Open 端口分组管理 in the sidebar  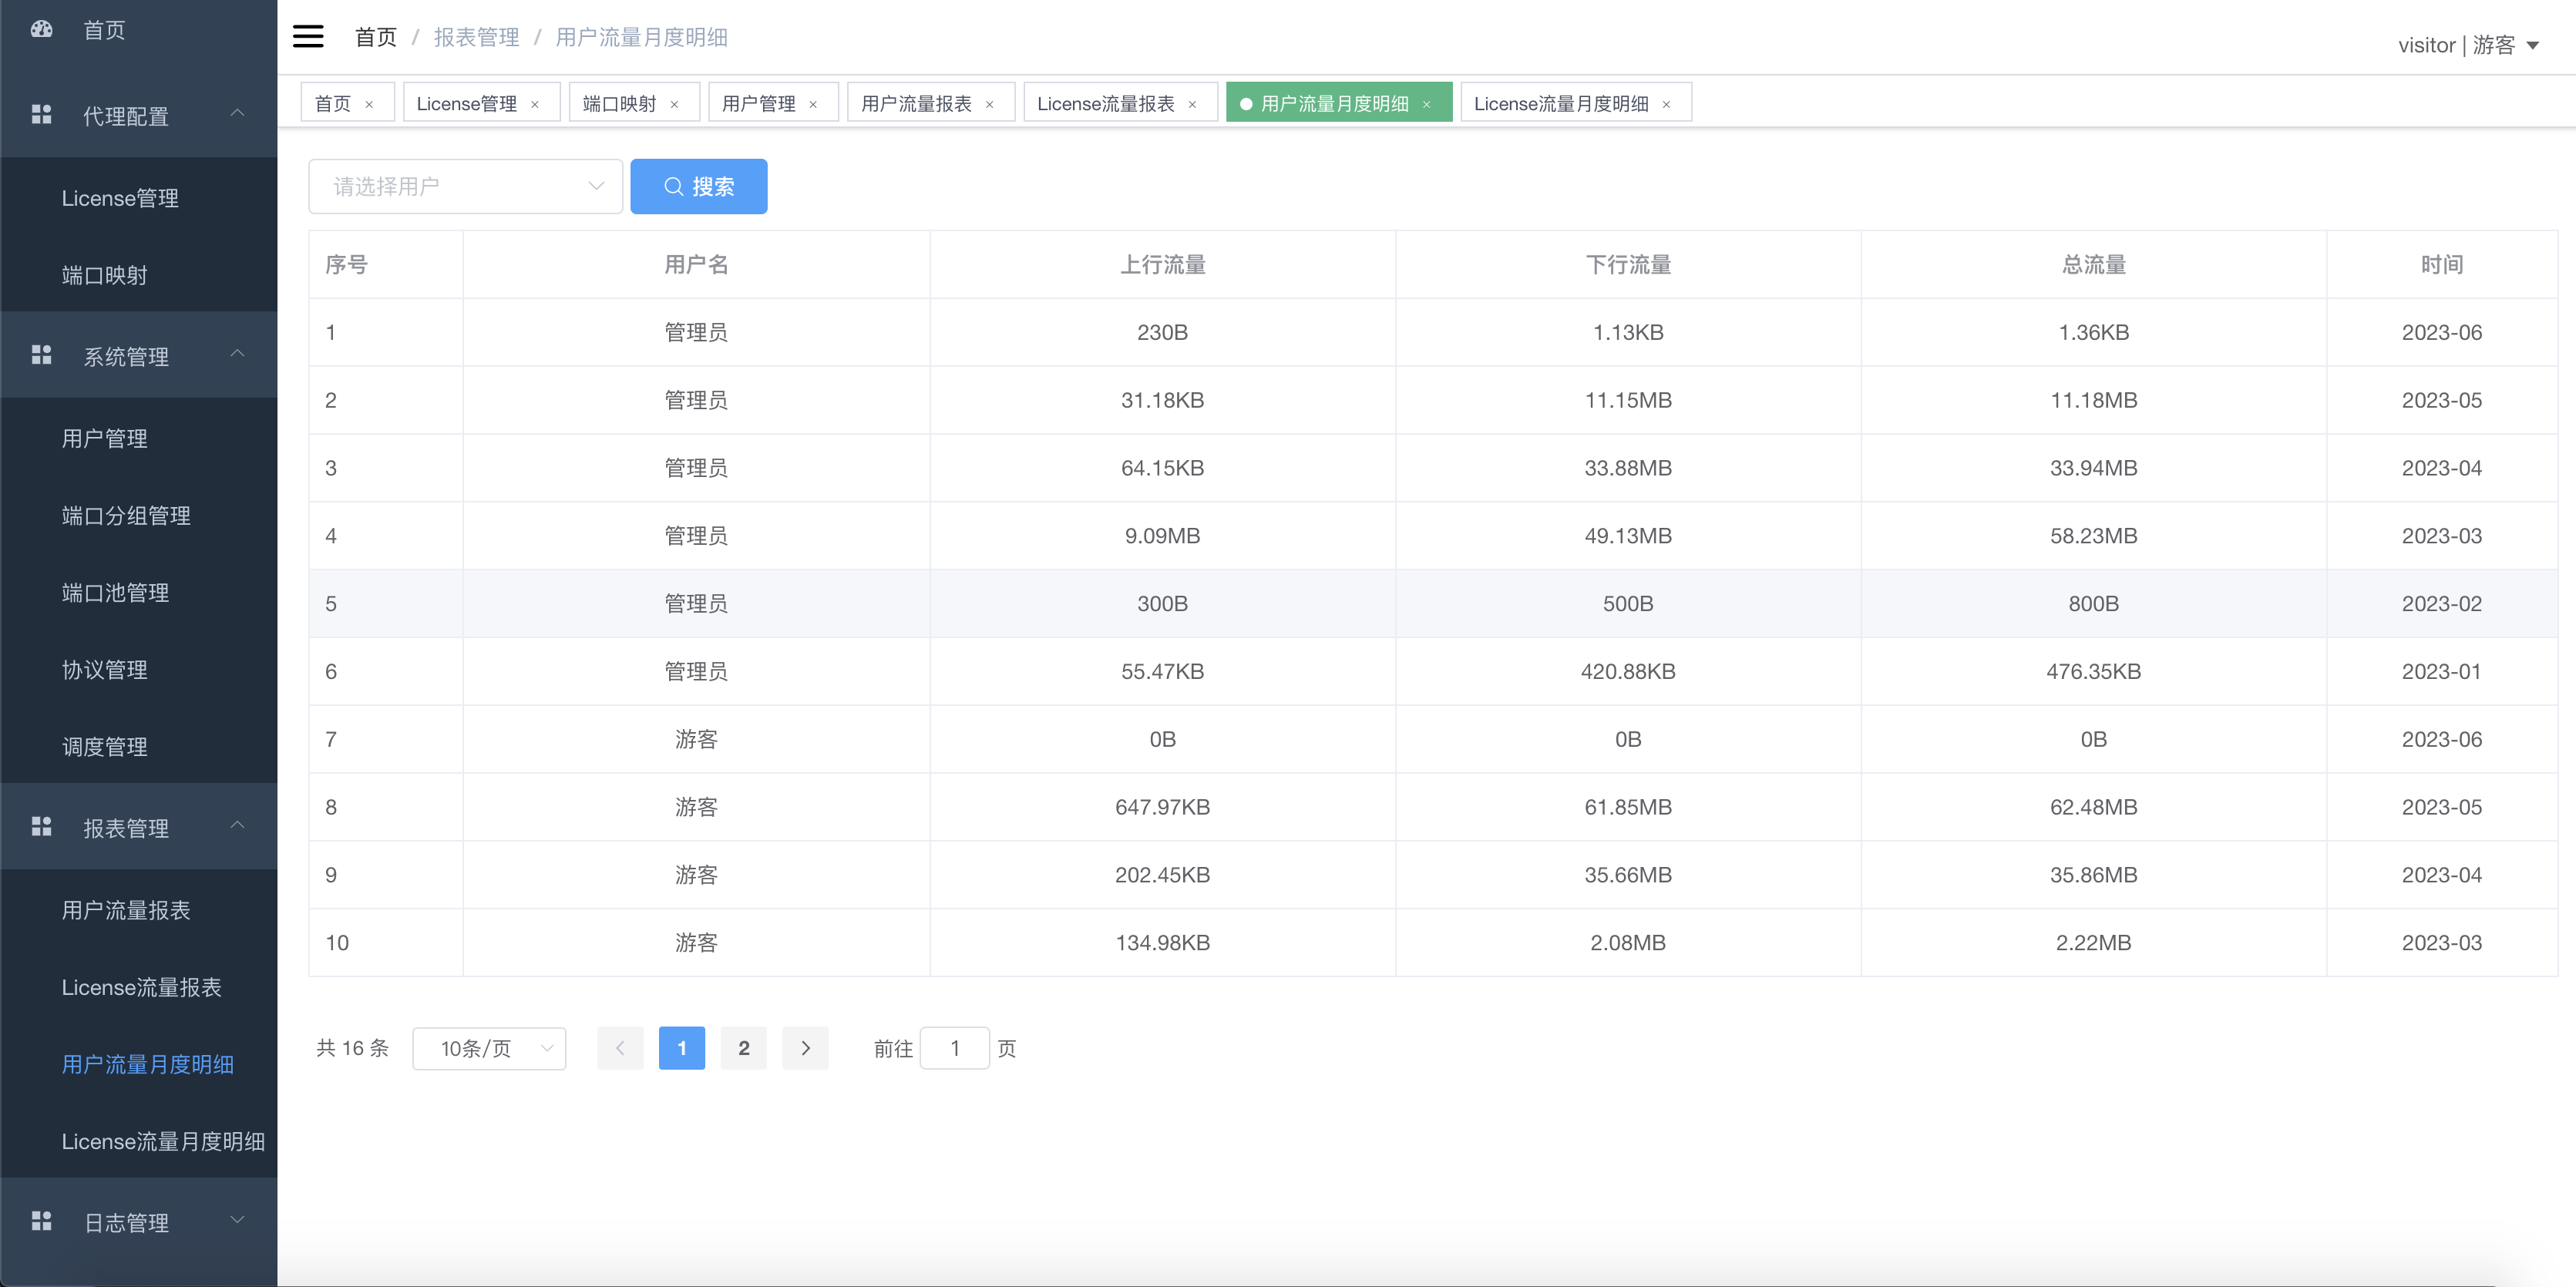(x=139, y=515)
